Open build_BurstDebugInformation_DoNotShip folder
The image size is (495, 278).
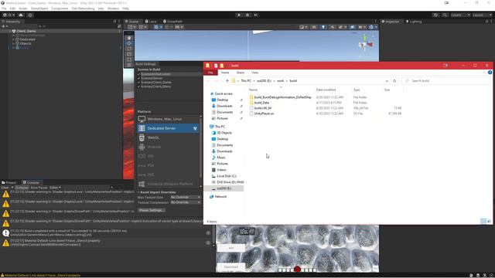pyautogui.click(x=282, y=97)
